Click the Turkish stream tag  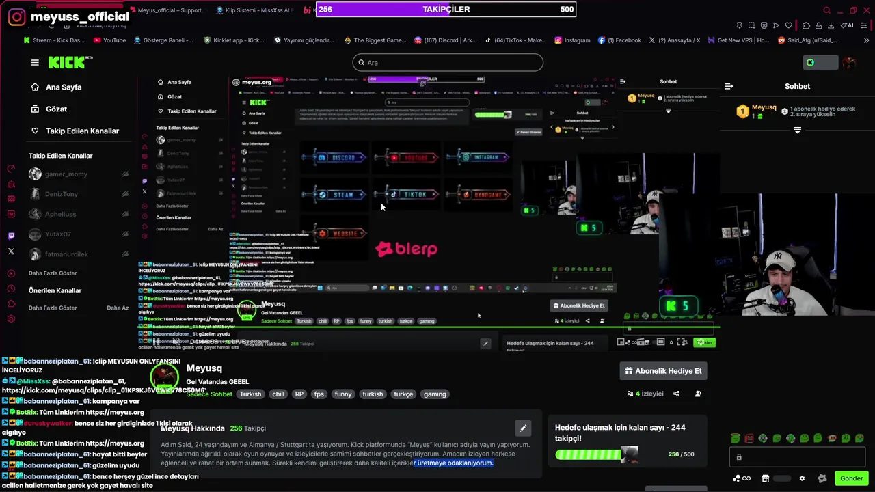coord(250,394)
